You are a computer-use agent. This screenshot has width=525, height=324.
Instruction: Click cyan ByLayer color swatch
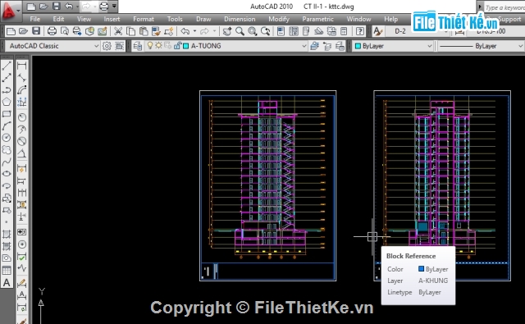pos(358,46)
